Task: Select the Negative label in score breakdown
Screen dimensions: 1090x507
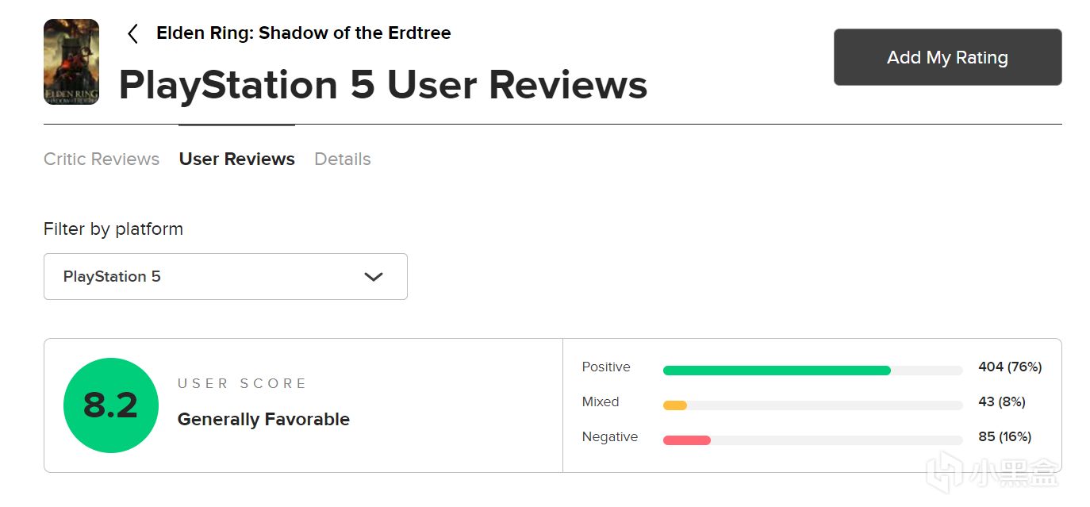Action: click(610, 436)
